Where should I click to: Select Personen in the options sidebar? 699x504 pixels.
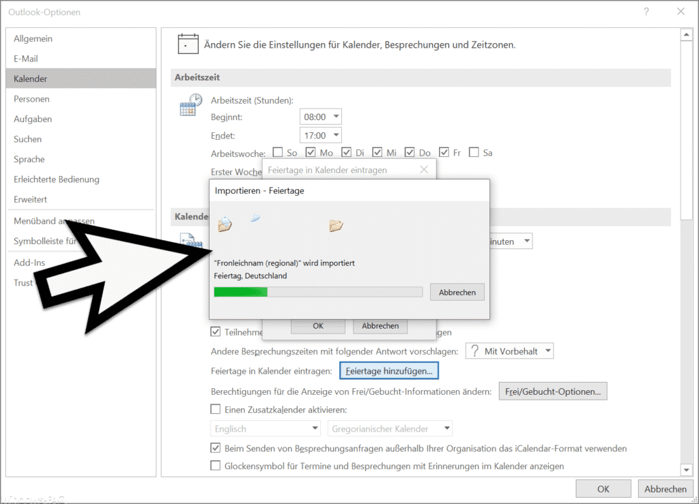[81, 99]
